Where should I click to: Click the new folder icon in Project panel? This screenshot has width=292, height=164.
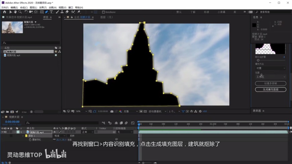point(7,112)
